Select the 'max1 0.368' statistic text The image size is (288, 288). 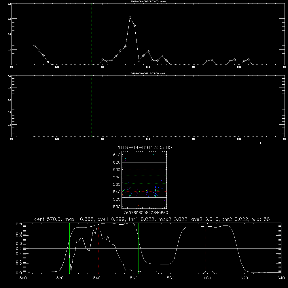coord(80,219)
